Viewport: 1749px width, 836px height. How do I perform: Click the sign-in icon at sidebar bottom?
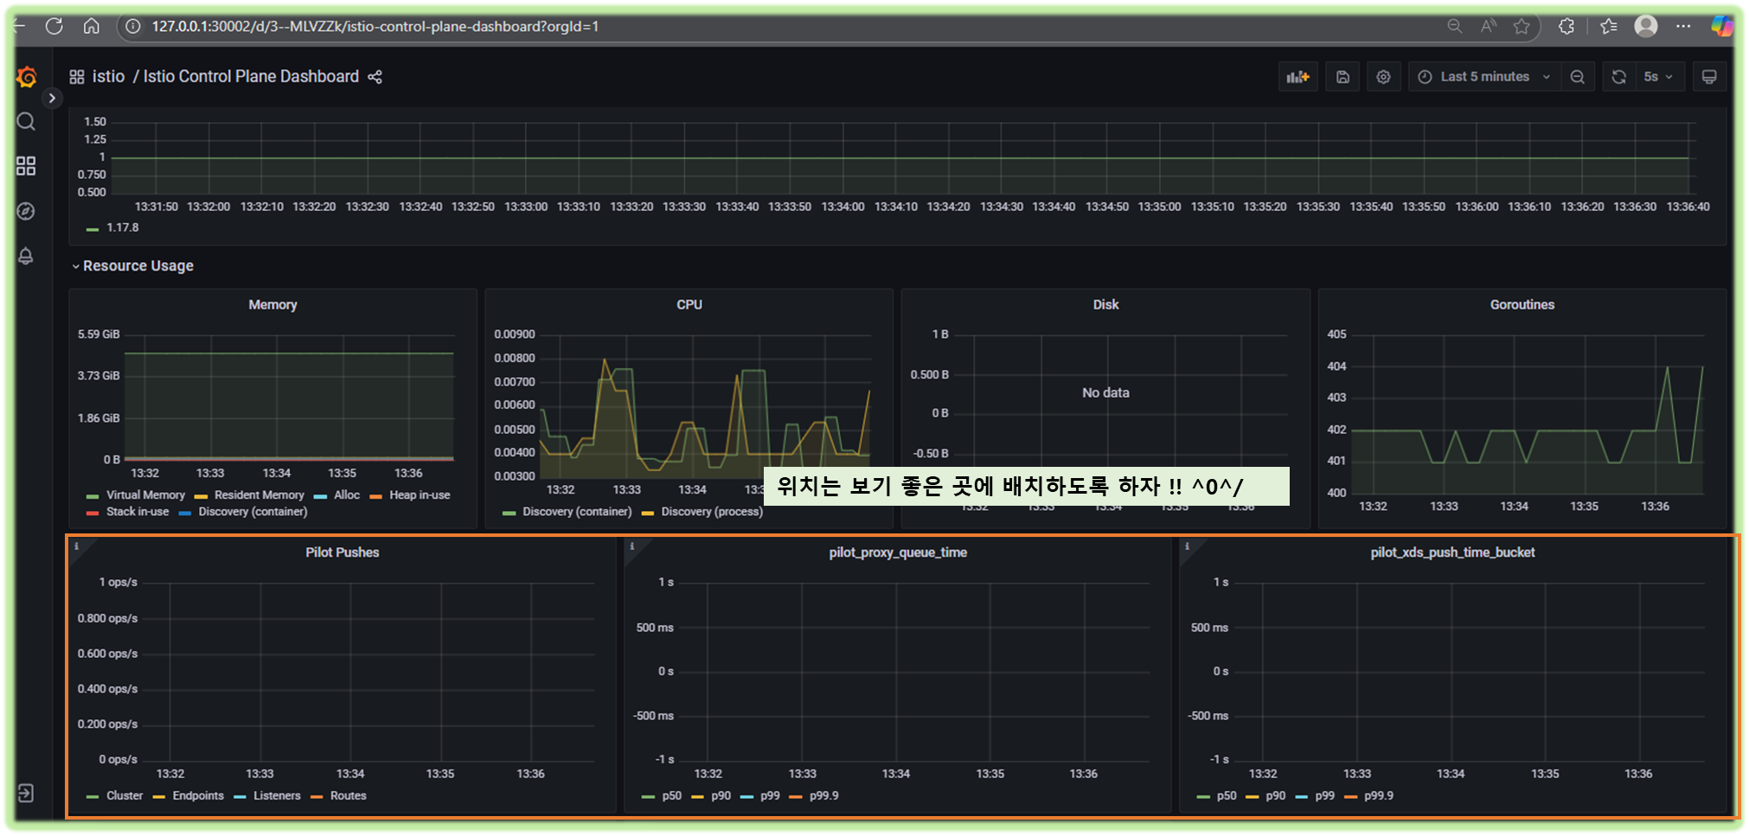point(26,793)
